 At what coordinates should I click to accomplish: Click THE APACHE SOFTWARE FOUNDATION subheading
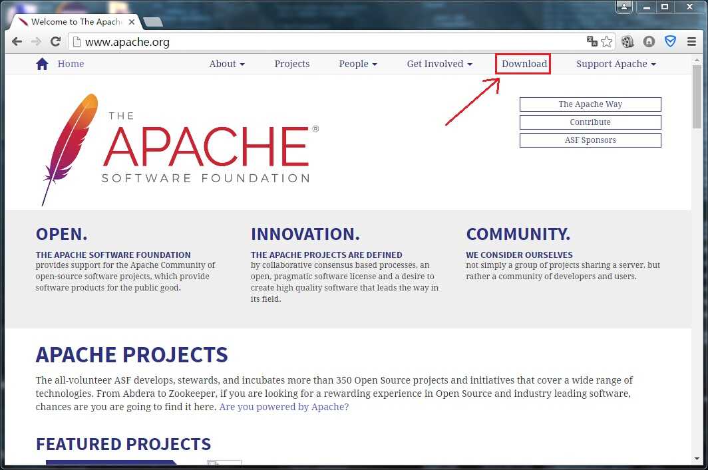click(113, 255)
